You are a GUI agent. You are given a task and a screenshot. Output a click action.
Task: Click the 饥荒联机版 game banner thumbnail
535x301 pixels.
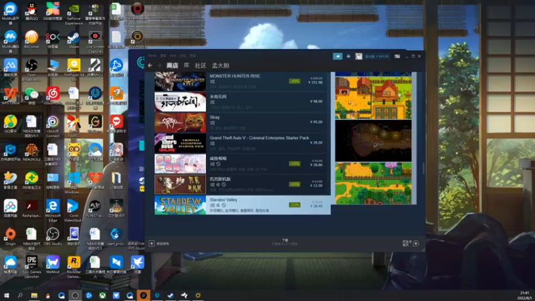180,185
